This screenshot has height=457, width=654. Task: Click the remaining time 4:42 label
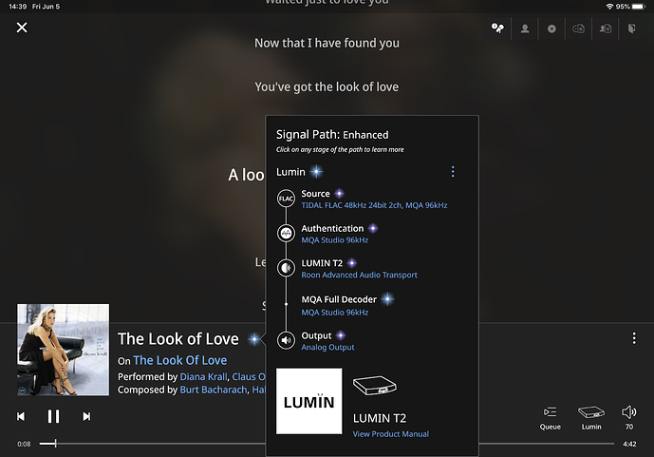pyautogui.click(x=629, y=444)
